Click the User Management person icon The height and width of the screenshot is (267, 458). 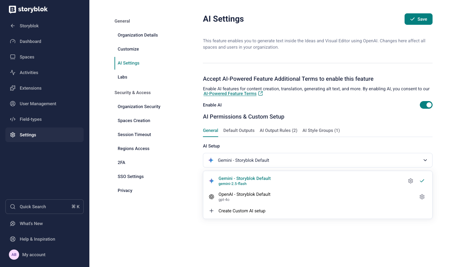pyautogui.click(x=13, y=104)
